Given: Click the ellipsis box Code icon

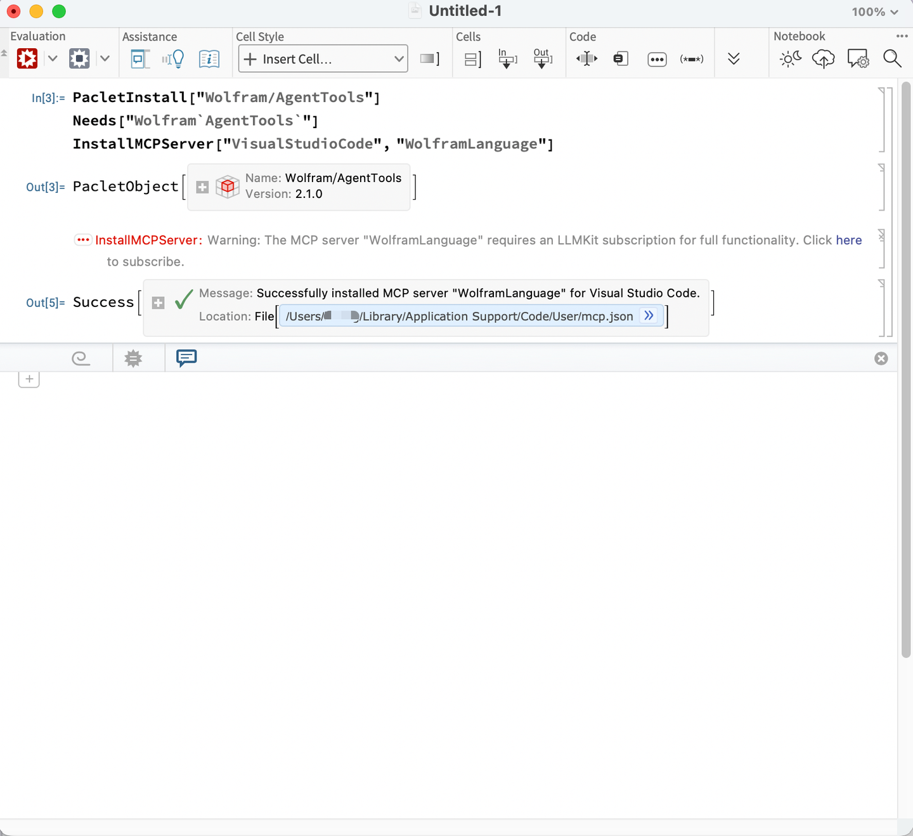Looking at the screenshot, I should pos(657,60).
